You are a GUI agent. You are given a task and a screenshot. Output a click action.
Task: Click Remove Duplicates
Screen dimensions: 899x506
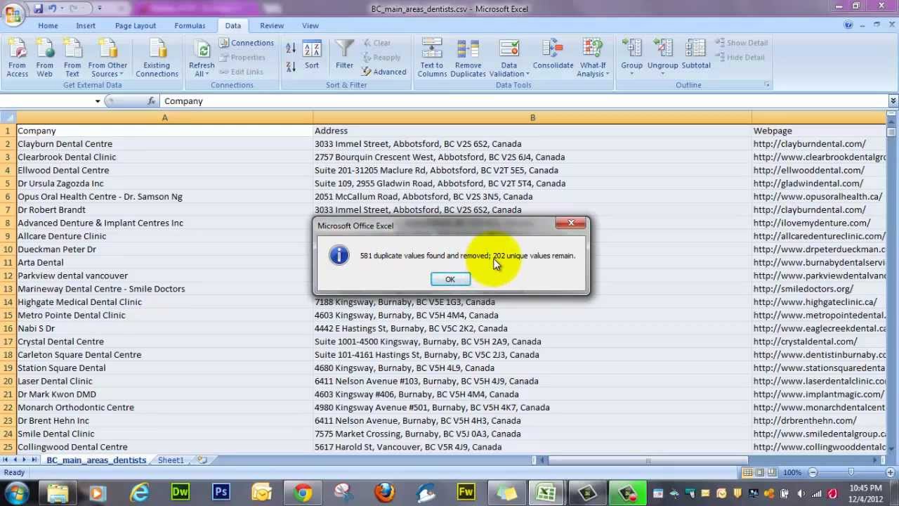tap(468, 58)
